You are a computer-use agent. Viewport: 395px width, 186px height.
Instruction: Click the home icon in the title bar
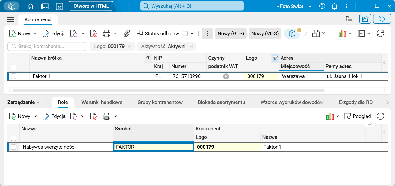(x=30, y=6)
